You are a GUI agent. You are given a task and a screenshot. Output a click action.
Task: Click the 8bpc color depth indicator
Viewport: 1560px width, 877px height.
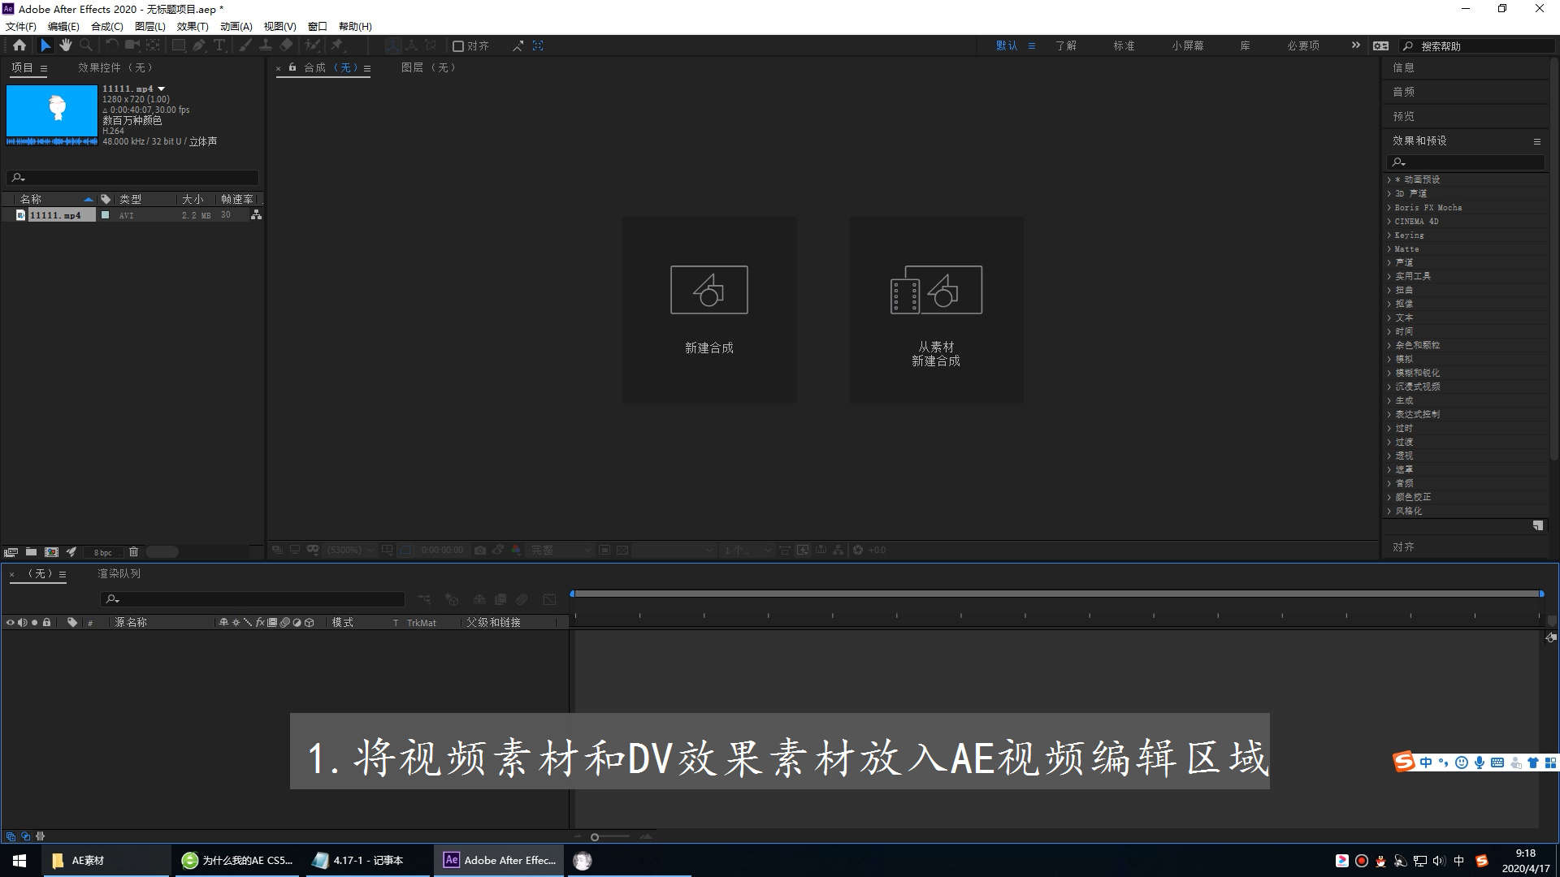[103, 551]
